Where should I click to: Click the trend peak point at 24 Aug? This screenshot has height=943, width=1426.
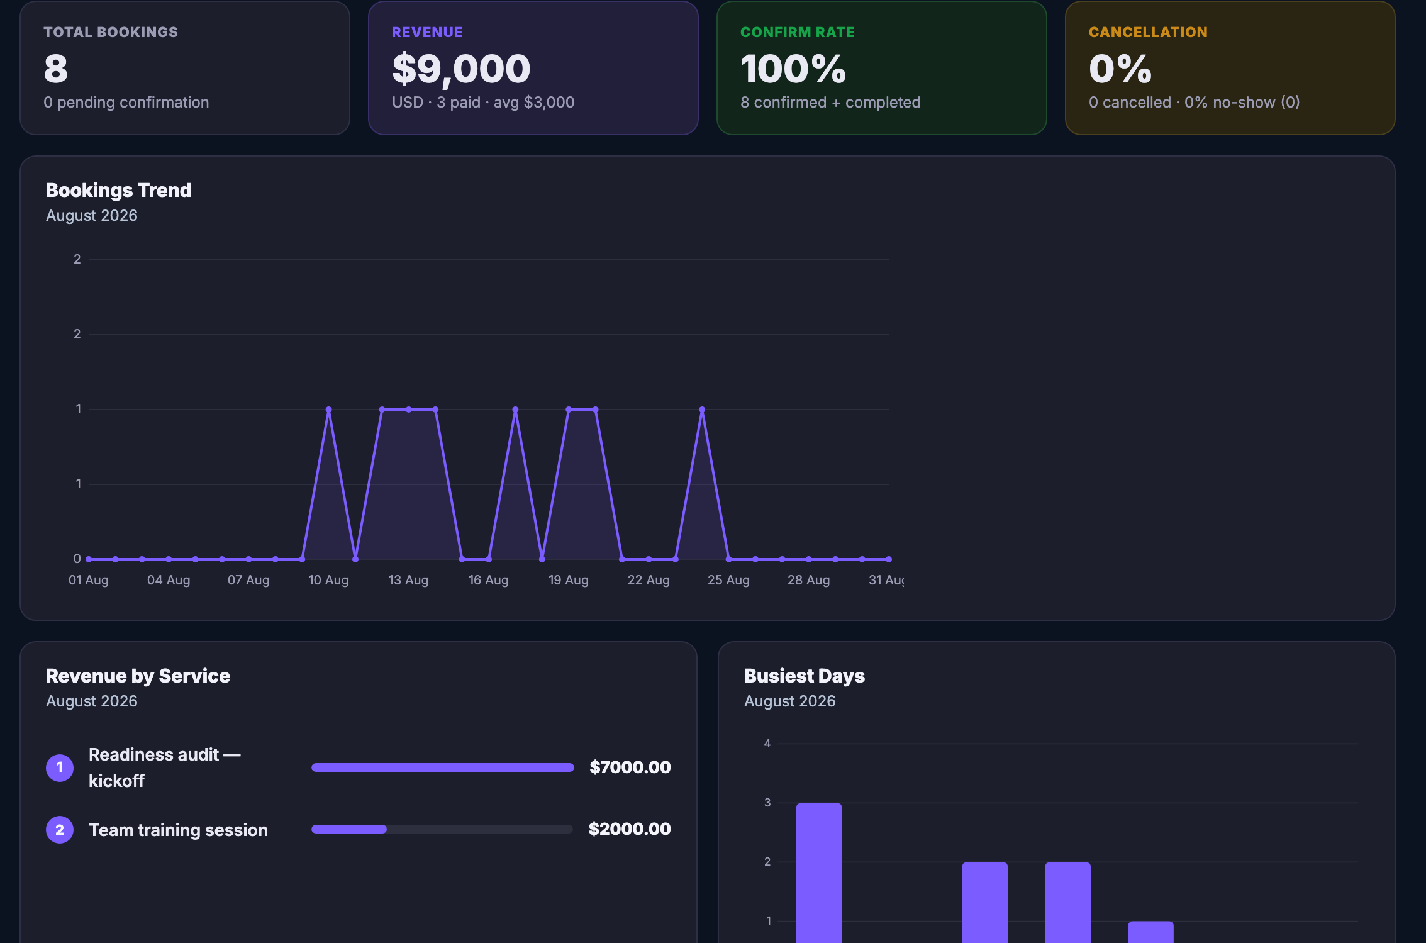(x=702, y=410)
